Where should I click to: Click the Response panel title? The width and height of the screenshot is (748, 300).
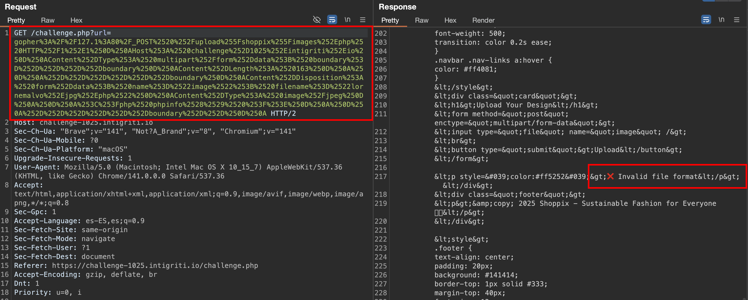point(397,7)
